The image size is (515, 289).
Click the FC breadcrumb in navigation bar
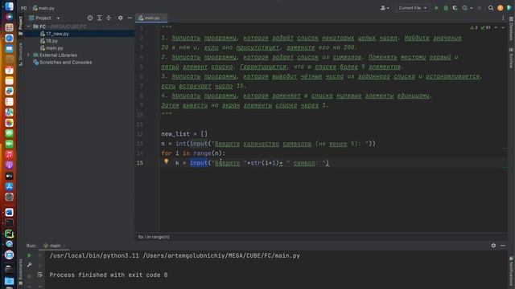coord(24,8)
